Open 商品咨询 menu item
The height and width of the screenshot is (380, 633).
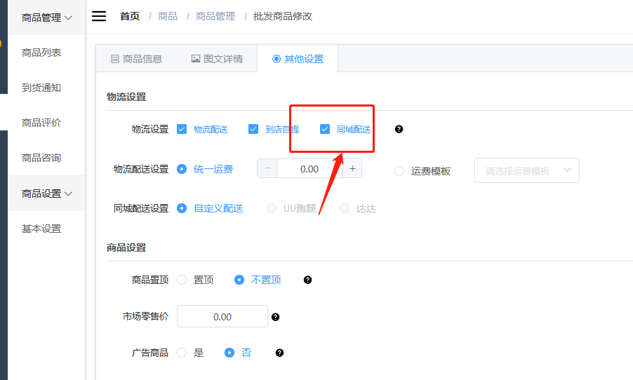point(41,158)
